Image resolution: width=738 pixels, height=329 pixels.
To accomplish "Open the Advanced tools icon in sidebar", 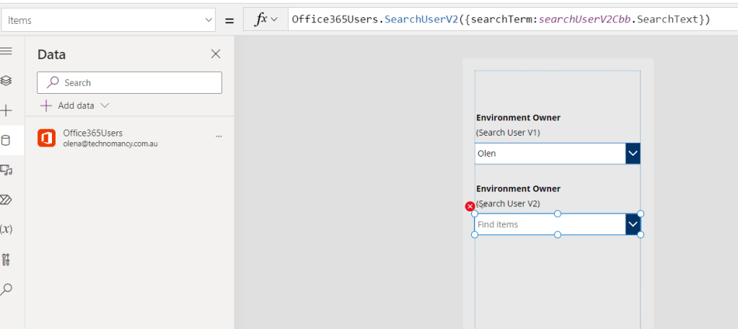I will 6,260.
